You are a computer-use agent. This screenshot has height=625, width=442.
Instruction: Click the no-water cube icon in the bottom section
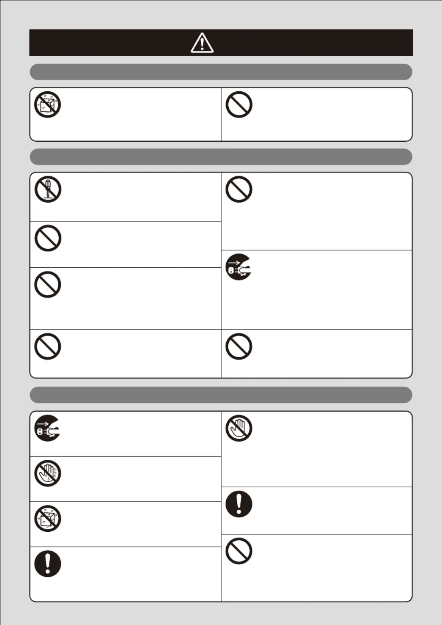coord(48,519)
